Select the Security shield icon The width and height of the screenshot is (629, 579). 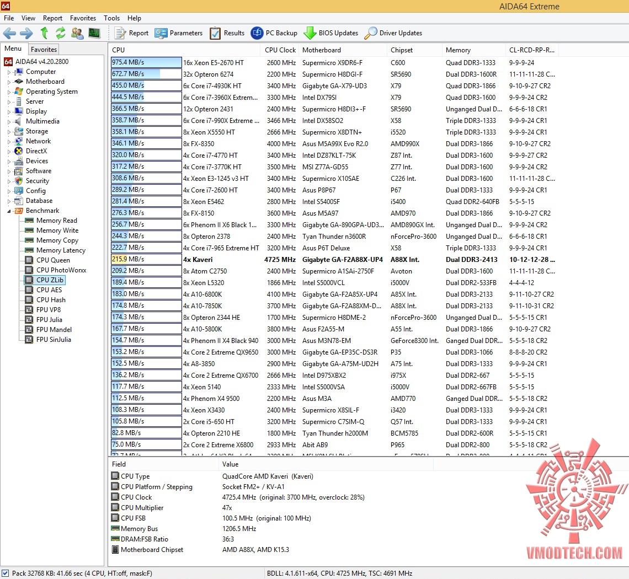pyautogui.click(x=18, y=181)
